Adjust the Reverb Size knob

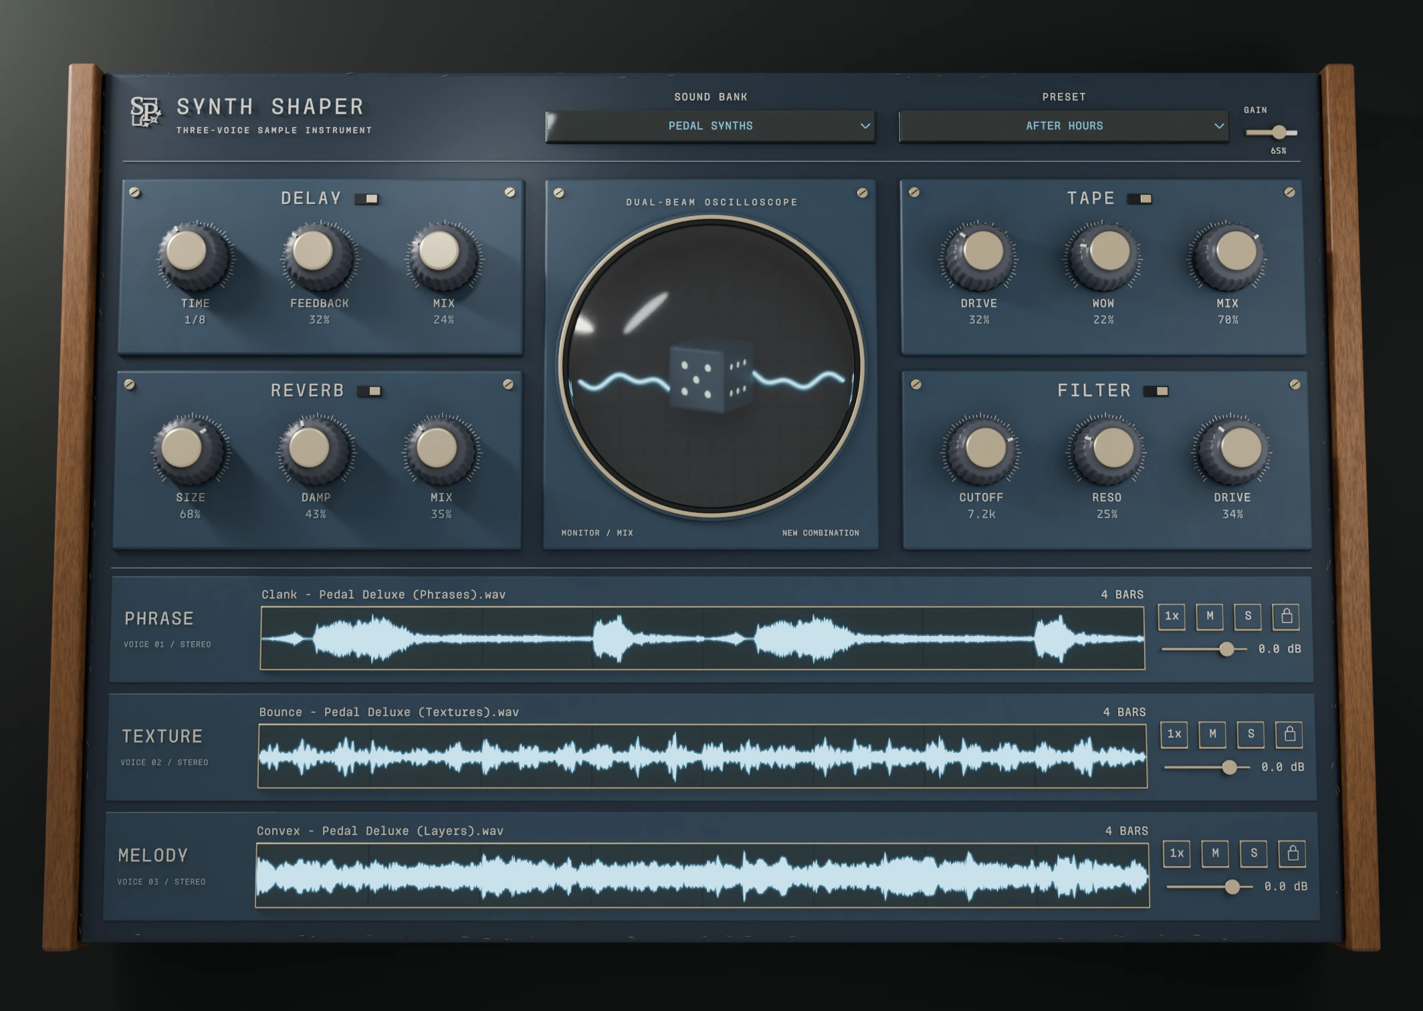(x=190, y=451)
